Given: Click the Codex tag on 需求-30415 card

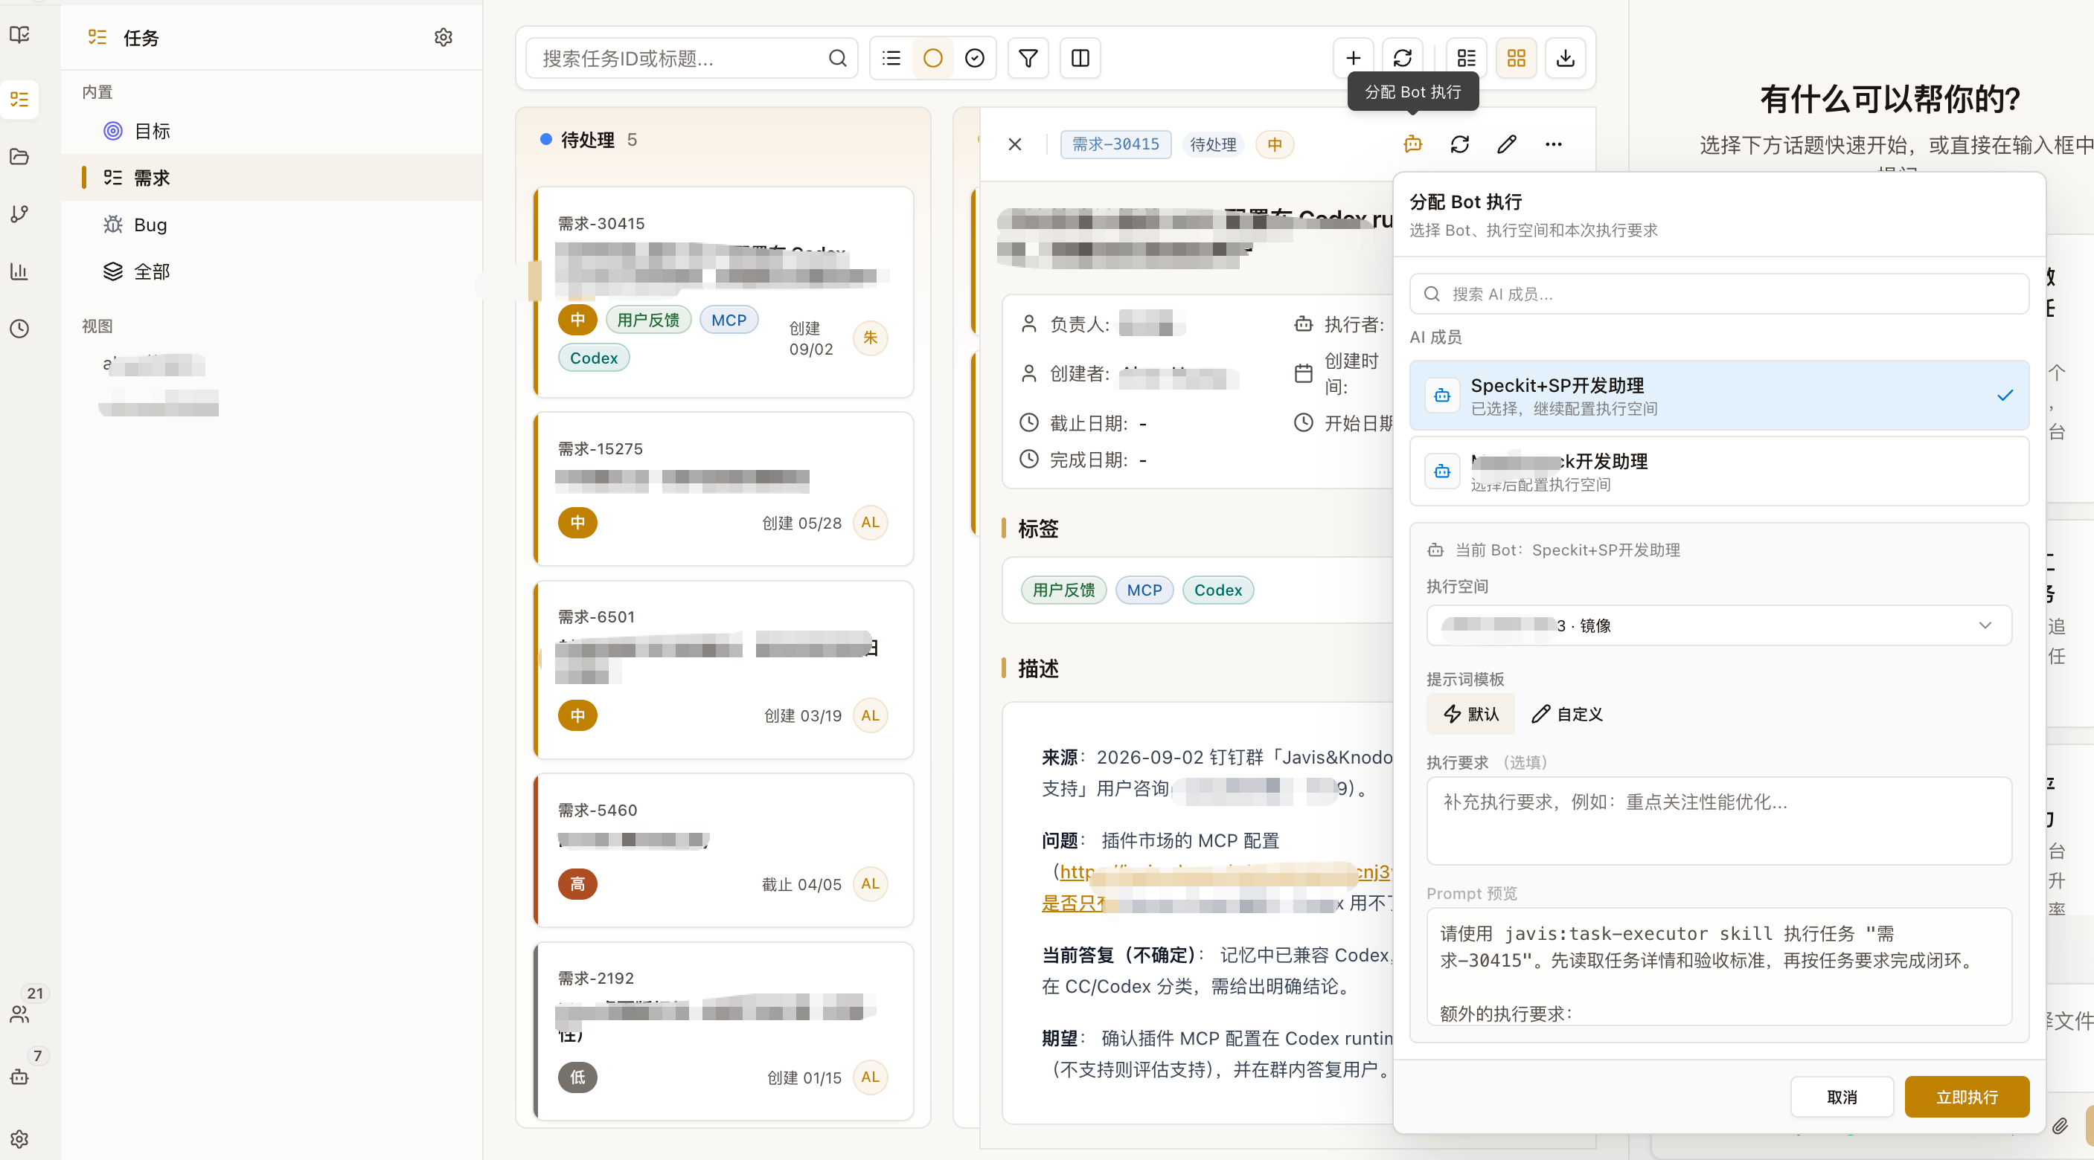Looking at the screenshot, I should [593, 358].
